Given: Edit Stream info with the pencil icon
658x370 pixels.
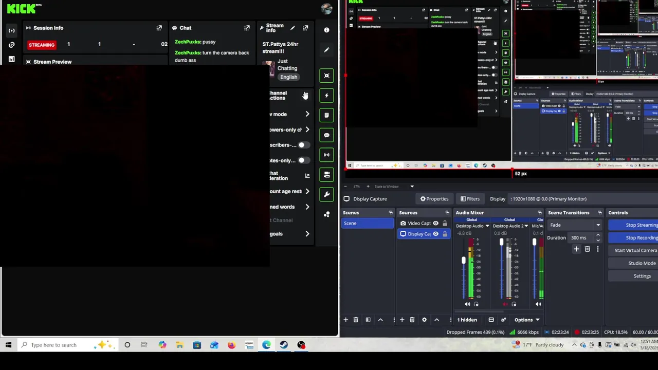Looking at the screenshot, I should [292, 28].
